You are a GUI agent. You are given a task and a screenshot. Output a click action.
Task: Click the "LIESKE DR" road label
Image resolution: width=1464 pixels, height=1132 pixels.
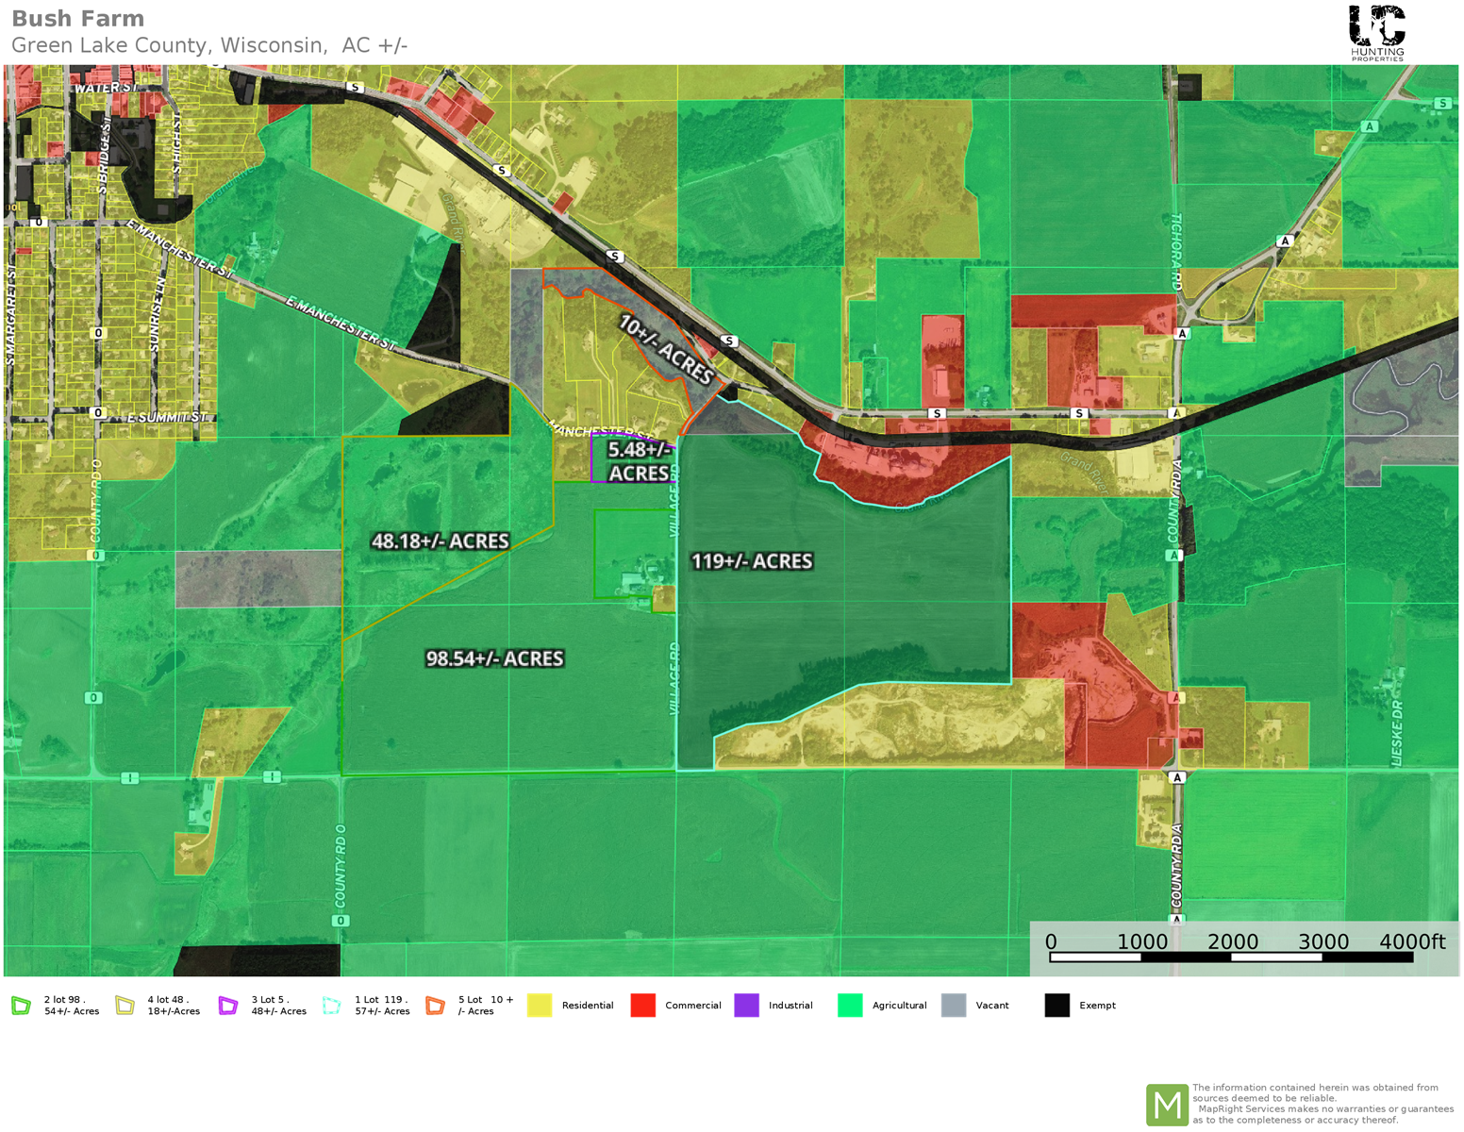[x=1397, y=732]
